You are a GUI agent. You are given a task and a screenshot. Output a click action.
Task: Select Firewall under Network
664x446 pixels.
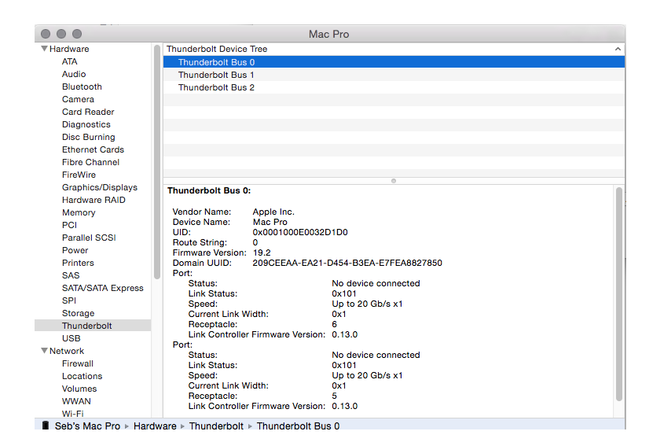[x=78, y=363]
